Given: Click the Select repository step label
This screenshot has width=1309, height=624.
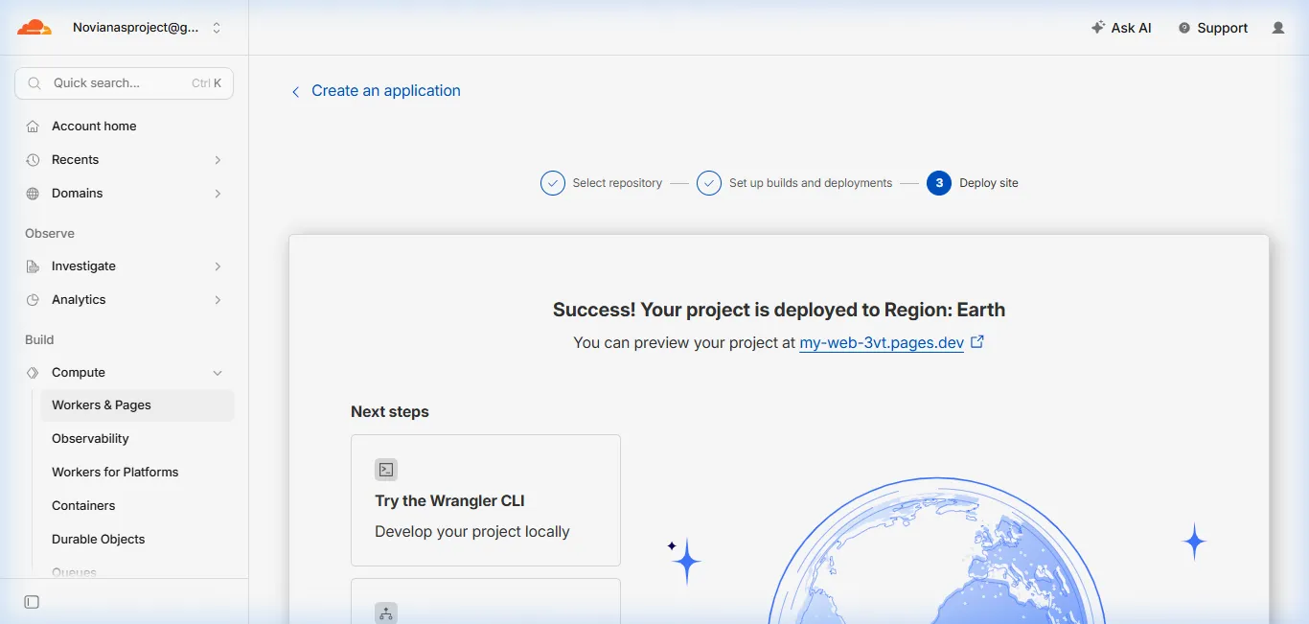Looking at the screenshot, I should [x=617, y=183].
